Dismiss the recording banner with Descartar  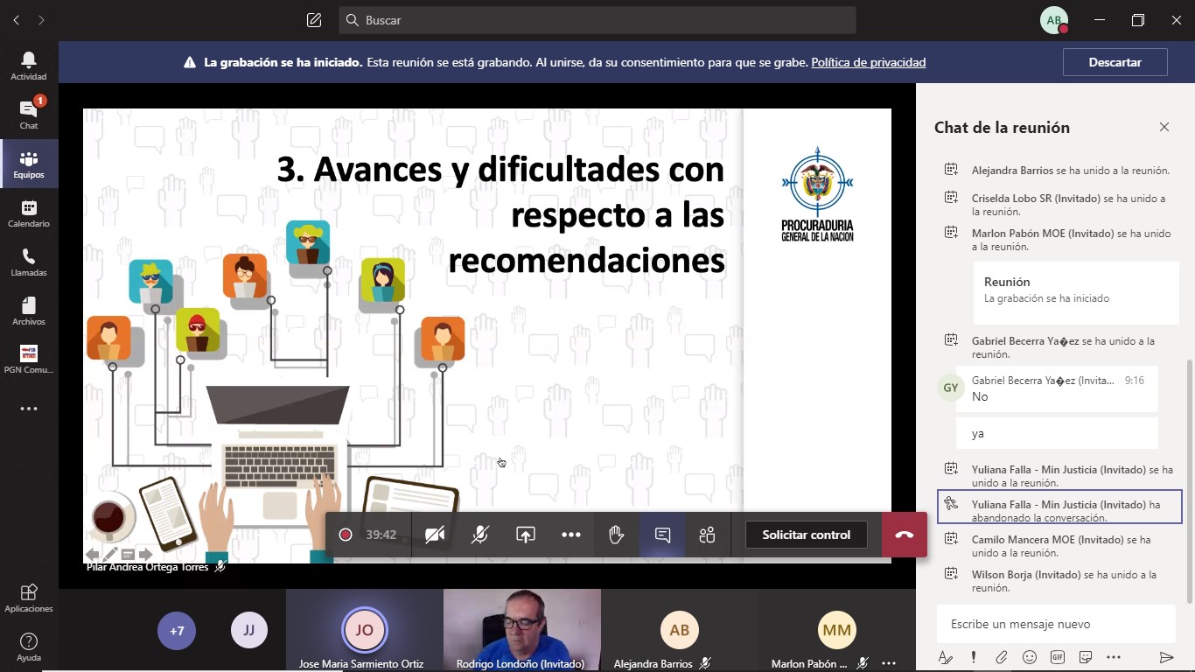1115,62
